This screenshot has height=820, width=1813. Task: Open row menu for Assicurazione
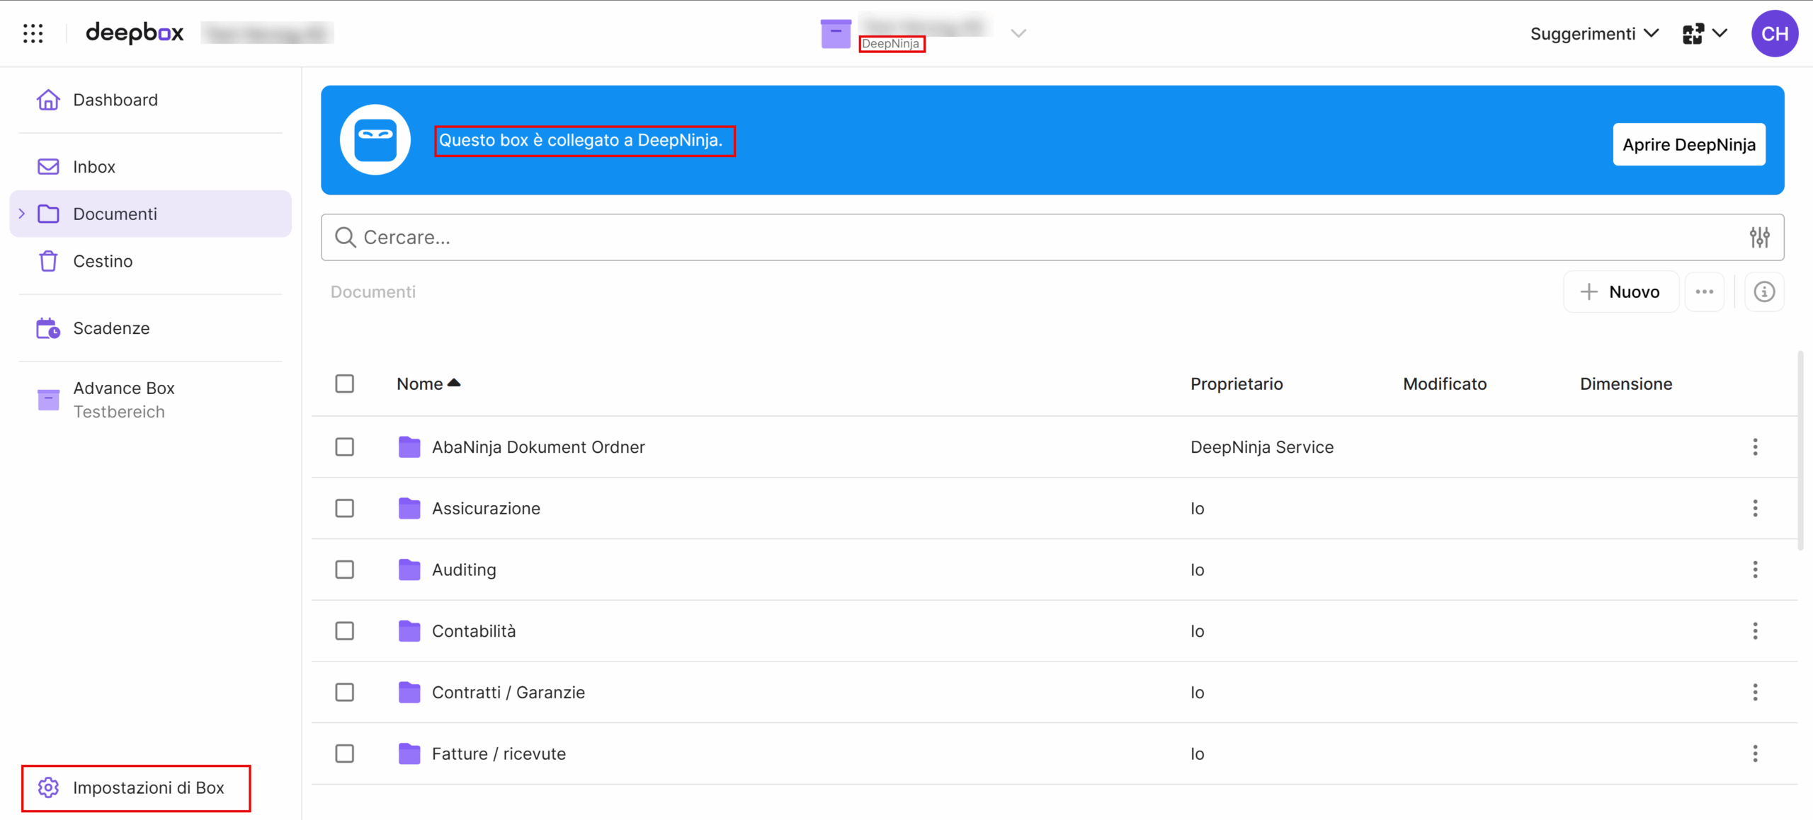[1755, 508]
